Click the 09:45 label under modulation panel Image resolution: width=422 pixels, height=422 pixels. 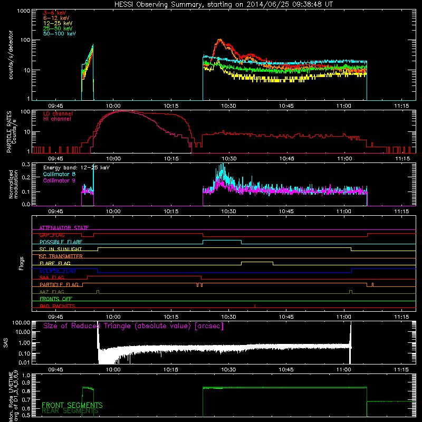tap(56, 212)
